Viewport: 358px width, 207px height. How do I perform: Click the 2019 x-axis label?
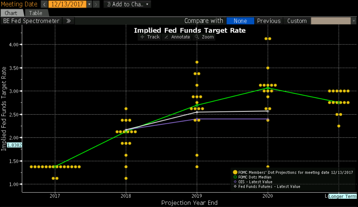pyautogui.click(x=197, y=196)
